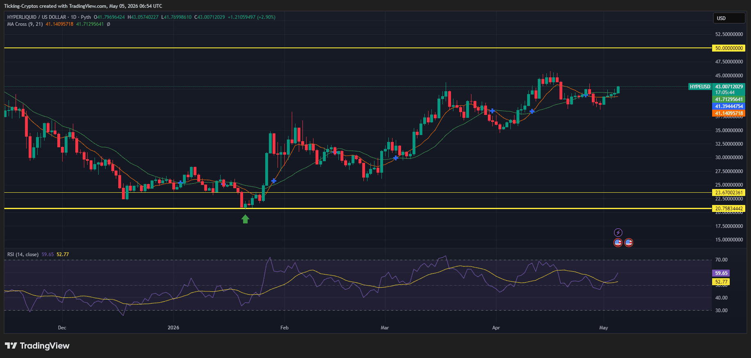Select the RSI (14, close) indicator legend
The image size is (751, 358).
click(x=23, y=254)
